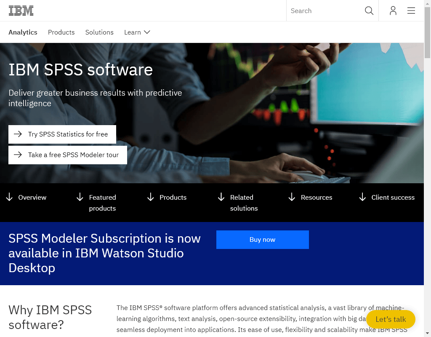The height and width of the screenshot is (337, 431).
Task: Jump to the Related solutions section
Action: 244,203
